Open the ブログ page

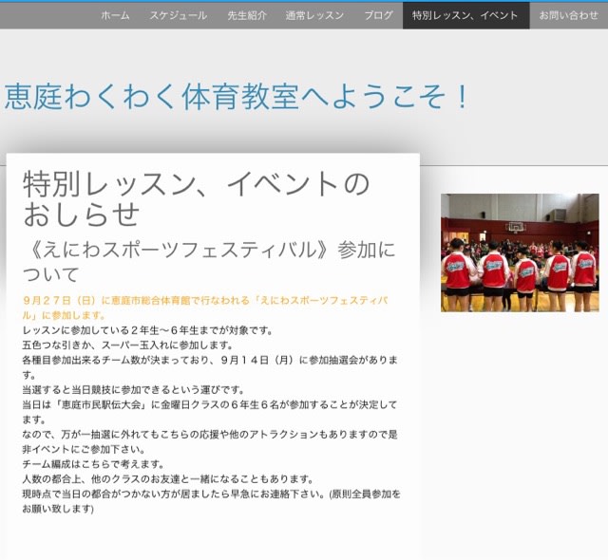tap(378, 15)
